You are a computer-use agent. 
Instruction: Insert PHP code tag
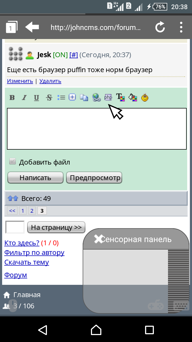[x=108, y=98]
